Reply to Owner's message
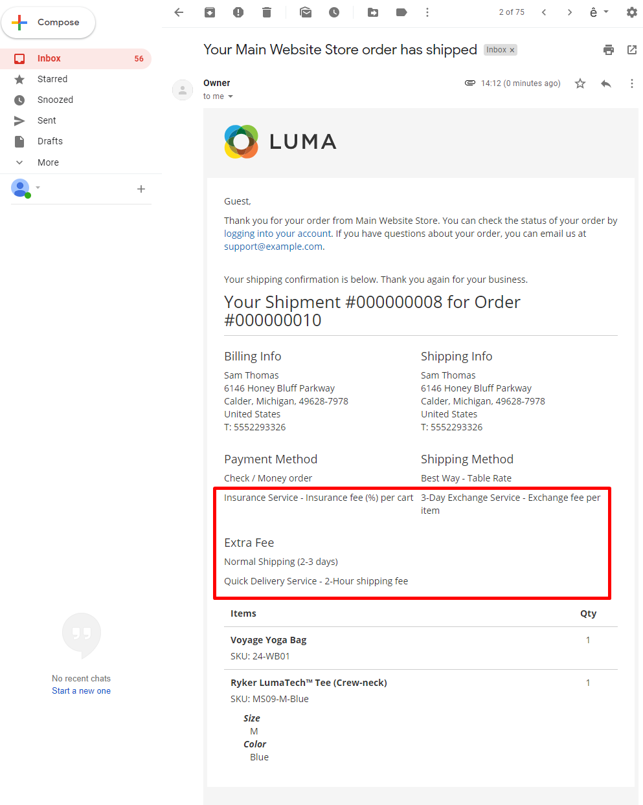The height and width of the screenshot is (805, 643). (606, 83)
